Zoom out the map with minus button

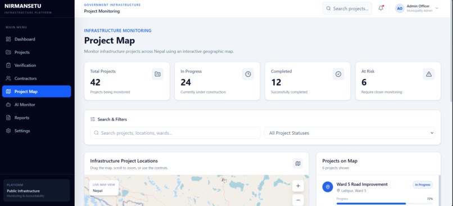coord(298,200)
